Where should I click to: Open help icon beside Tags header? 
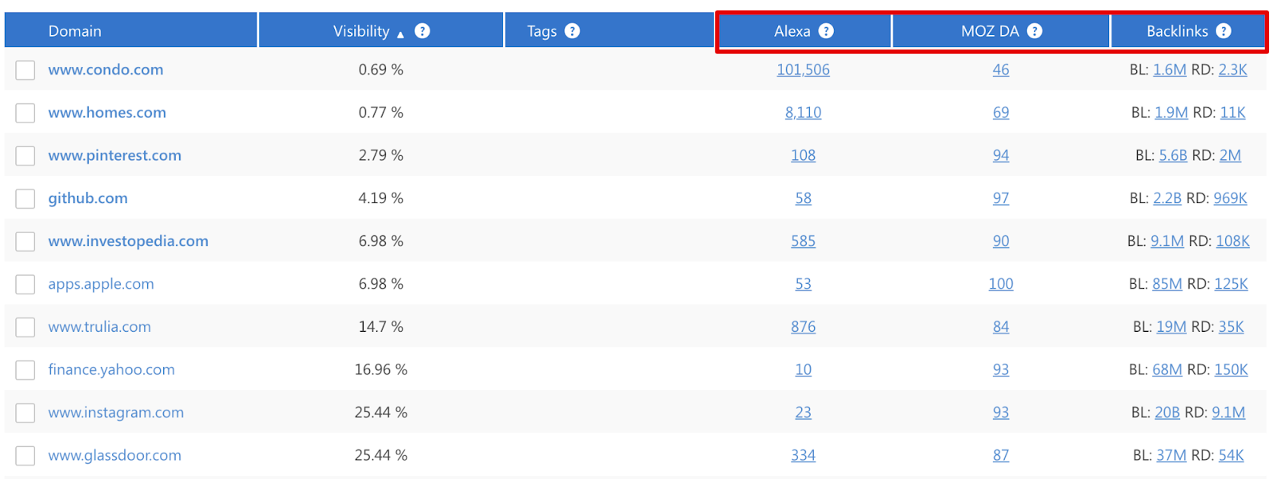click(x=572, y=31)
